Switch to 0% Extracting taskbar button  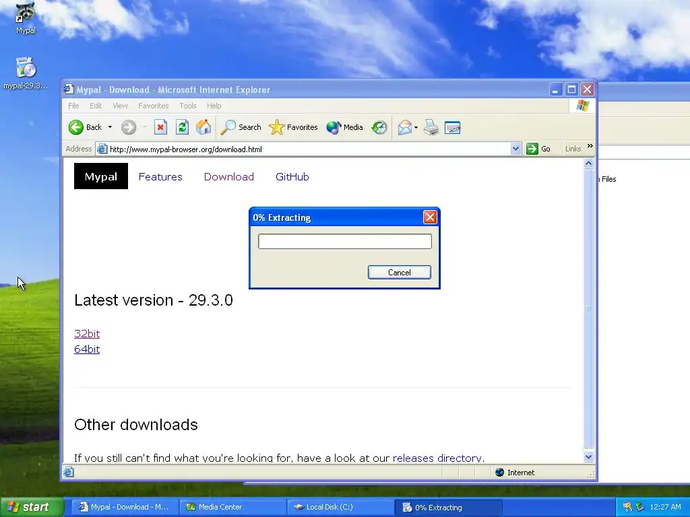(x=448, y=508)
